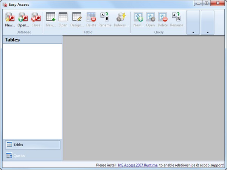
Task: Click the Open Database icon
Action: click(x=23, y=17)
